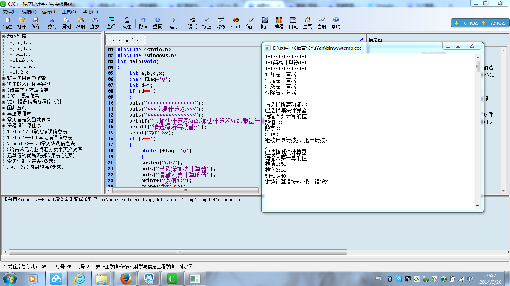This screenshot has height=286, width=510.
Task: Click the 笔试 (Written test) pencil icon
Action: [x=251, y=23]
